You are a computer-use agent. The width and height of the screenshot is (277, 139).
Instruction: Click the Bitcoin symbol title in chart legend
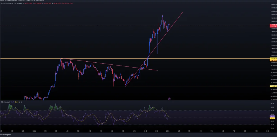(x=11, y=3)
